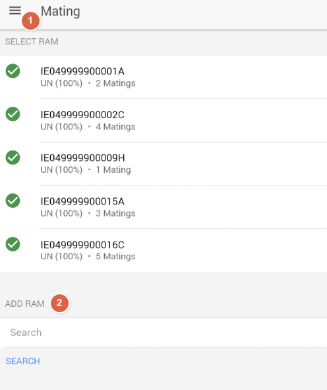Select ram IE049999900015A
Screen dimensions: 327x390
point(163,207)
